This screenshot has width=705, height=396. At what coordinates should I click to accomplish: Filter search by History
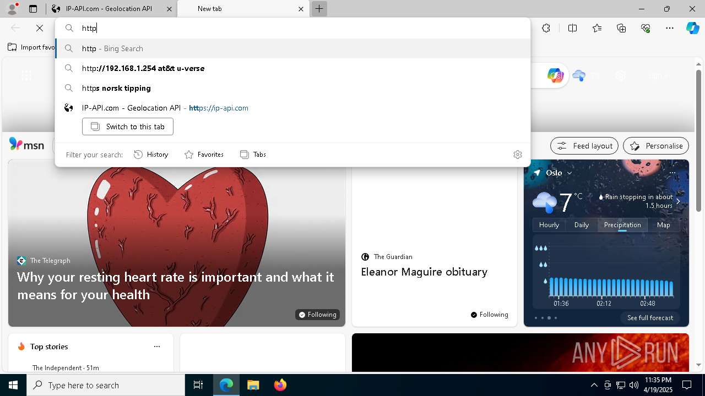click(x=151, y=155)
